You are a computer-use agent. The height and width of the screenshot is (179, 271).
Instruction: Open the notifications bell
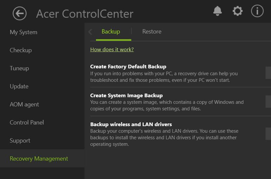pos(217,11)
